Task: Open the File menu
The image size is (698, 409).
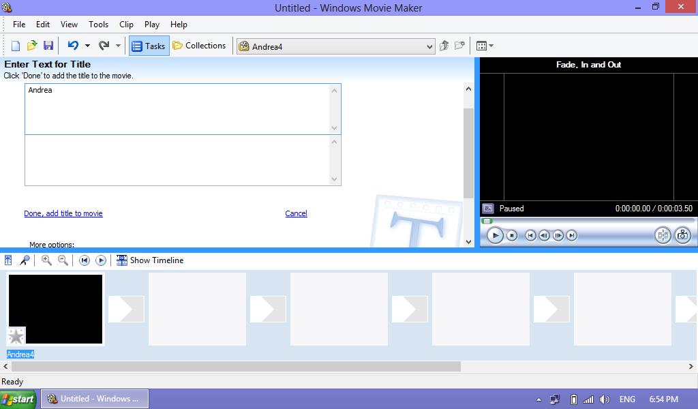Action: pos(19,25)
